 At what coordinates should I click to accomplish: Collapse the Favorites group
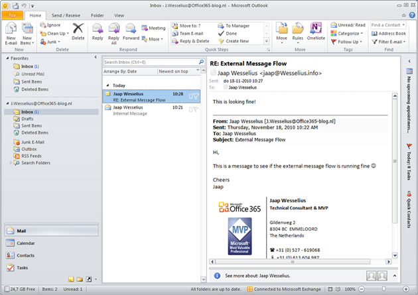click(7, 58)
